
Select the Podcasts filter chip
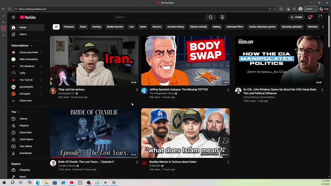click(69, 27)
